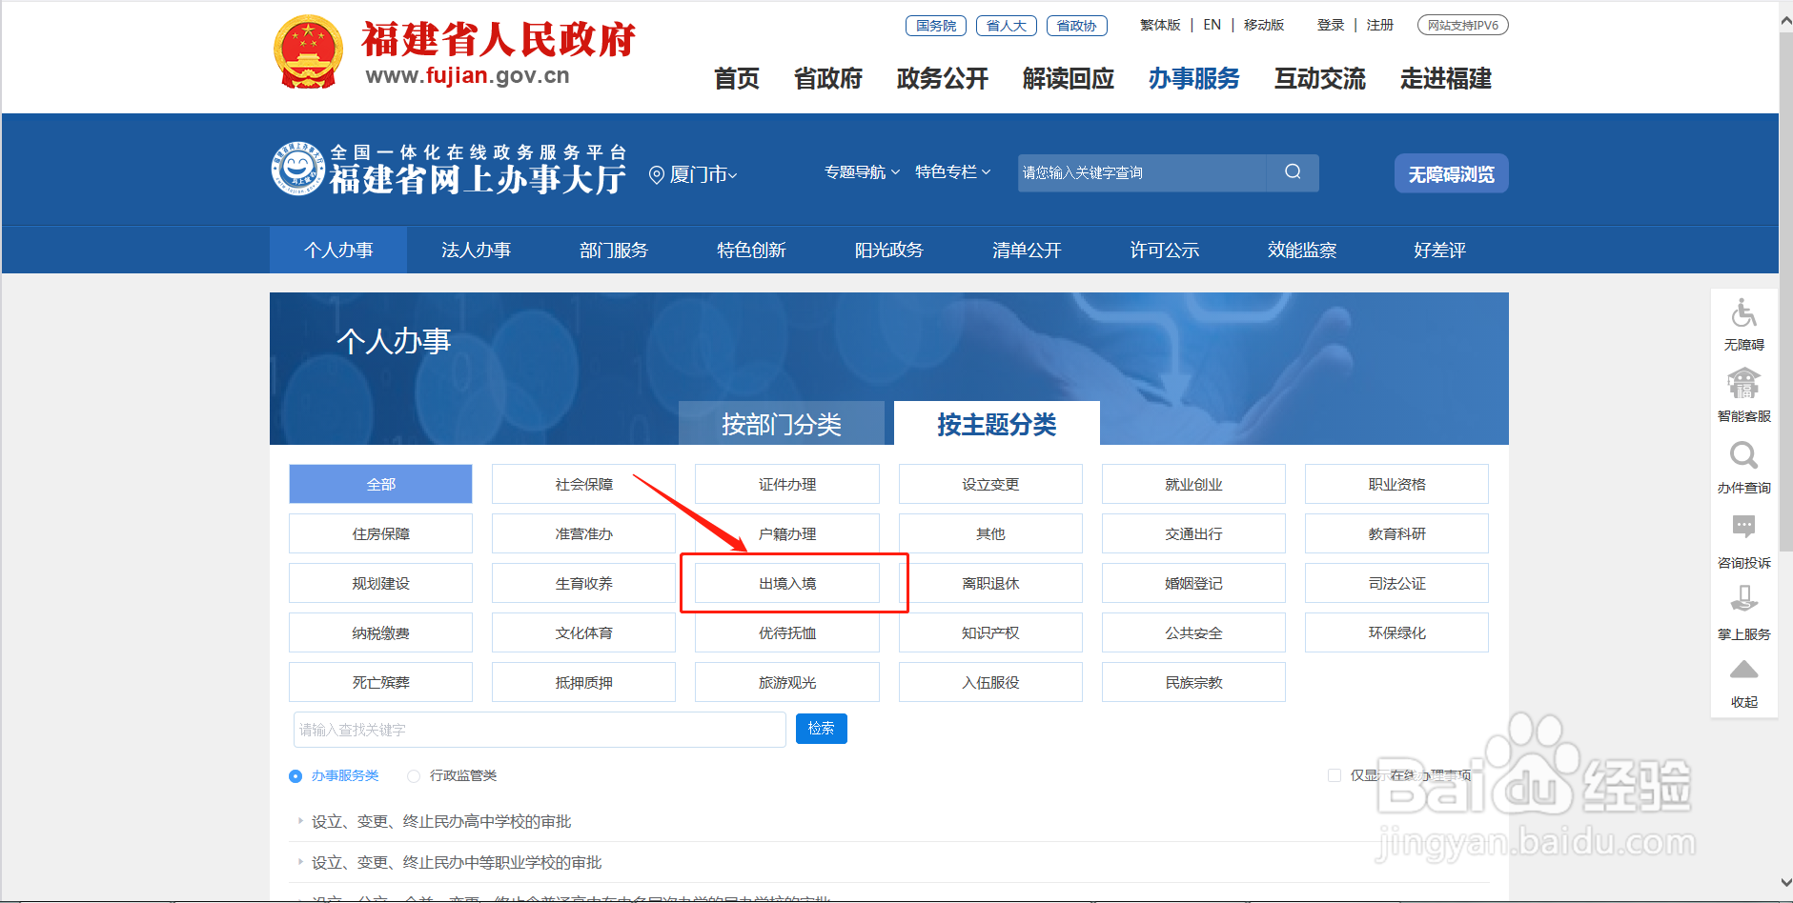Image resolution: width=1793 pixels, height=903 pixels.
Task: Click the 无障碍浏览 accessibility browsing button
Action: (1450, 173)
